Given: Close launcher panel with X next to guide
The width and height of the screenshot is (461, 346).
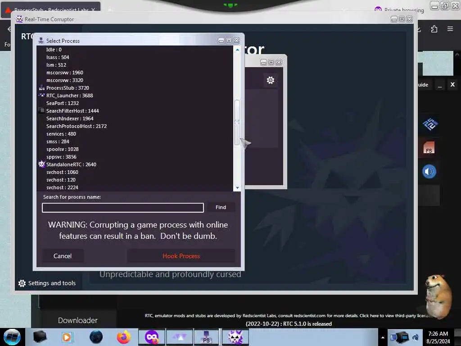Looking at the screenshot, I should 452,85.
